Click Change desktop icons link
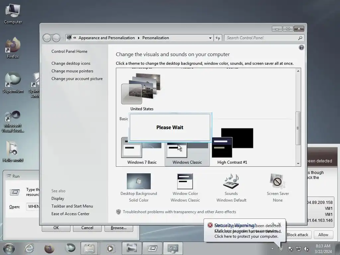The width and height of the screenshot is (340, 255). tap(71, 63)
